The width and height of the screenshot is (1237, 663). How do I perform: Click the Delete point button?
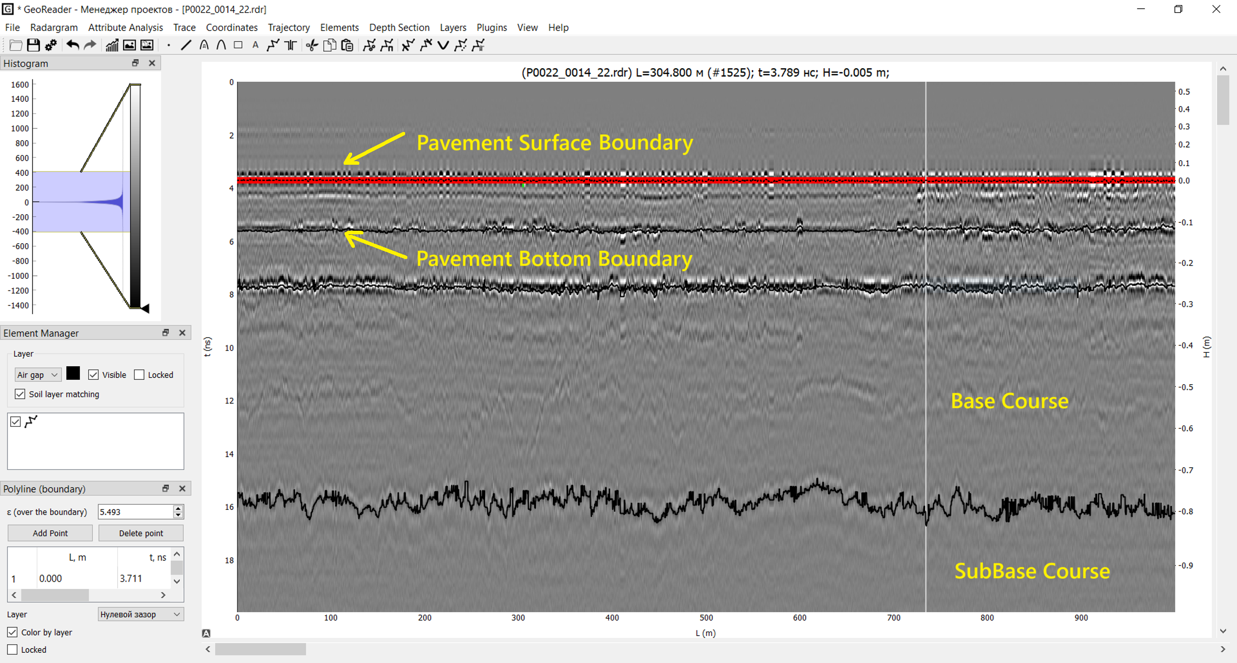pyautogui.click(x=141, y=533)
